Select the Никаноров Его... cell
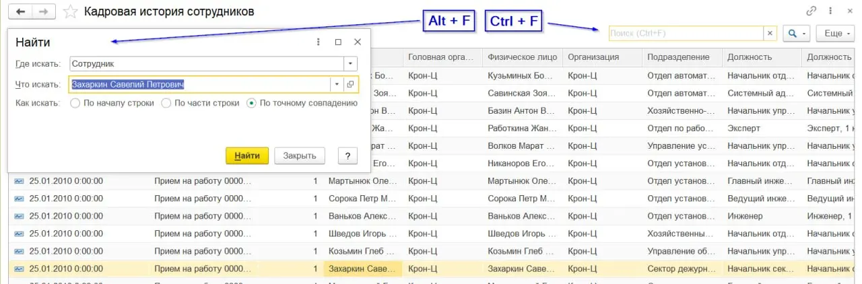 tap(522, 163)
